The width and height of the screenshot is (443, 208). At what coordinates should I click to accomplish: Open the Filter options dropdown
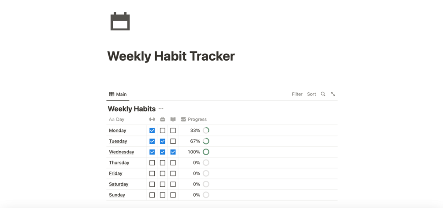point(297,94)
